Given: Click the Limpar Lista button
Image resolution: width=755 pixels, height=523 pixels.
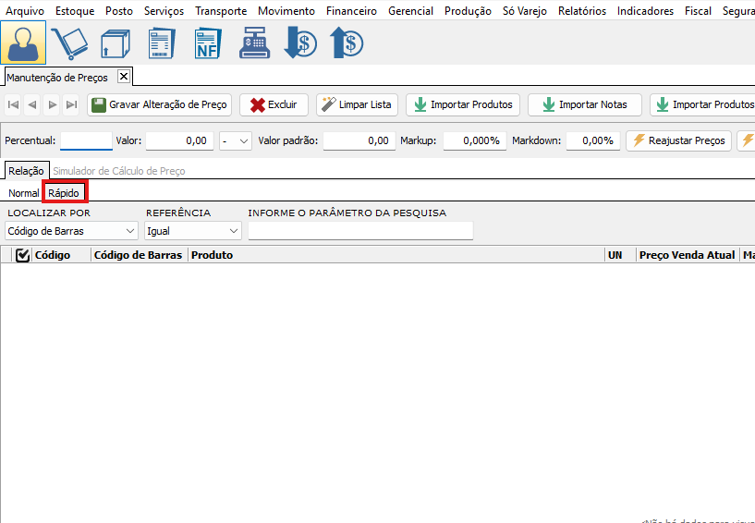Looking at the screenshot, I should point(357,105).
